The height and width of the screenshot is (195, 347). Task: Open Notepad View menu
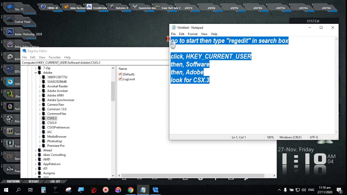click(x=204, y=34)
